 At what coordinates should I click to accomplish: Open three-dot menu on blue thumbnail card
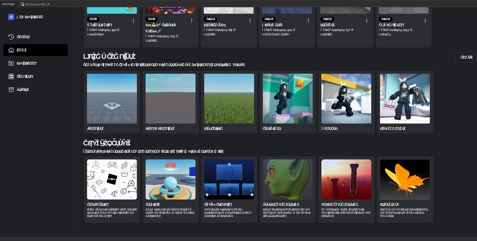[309, 21]
